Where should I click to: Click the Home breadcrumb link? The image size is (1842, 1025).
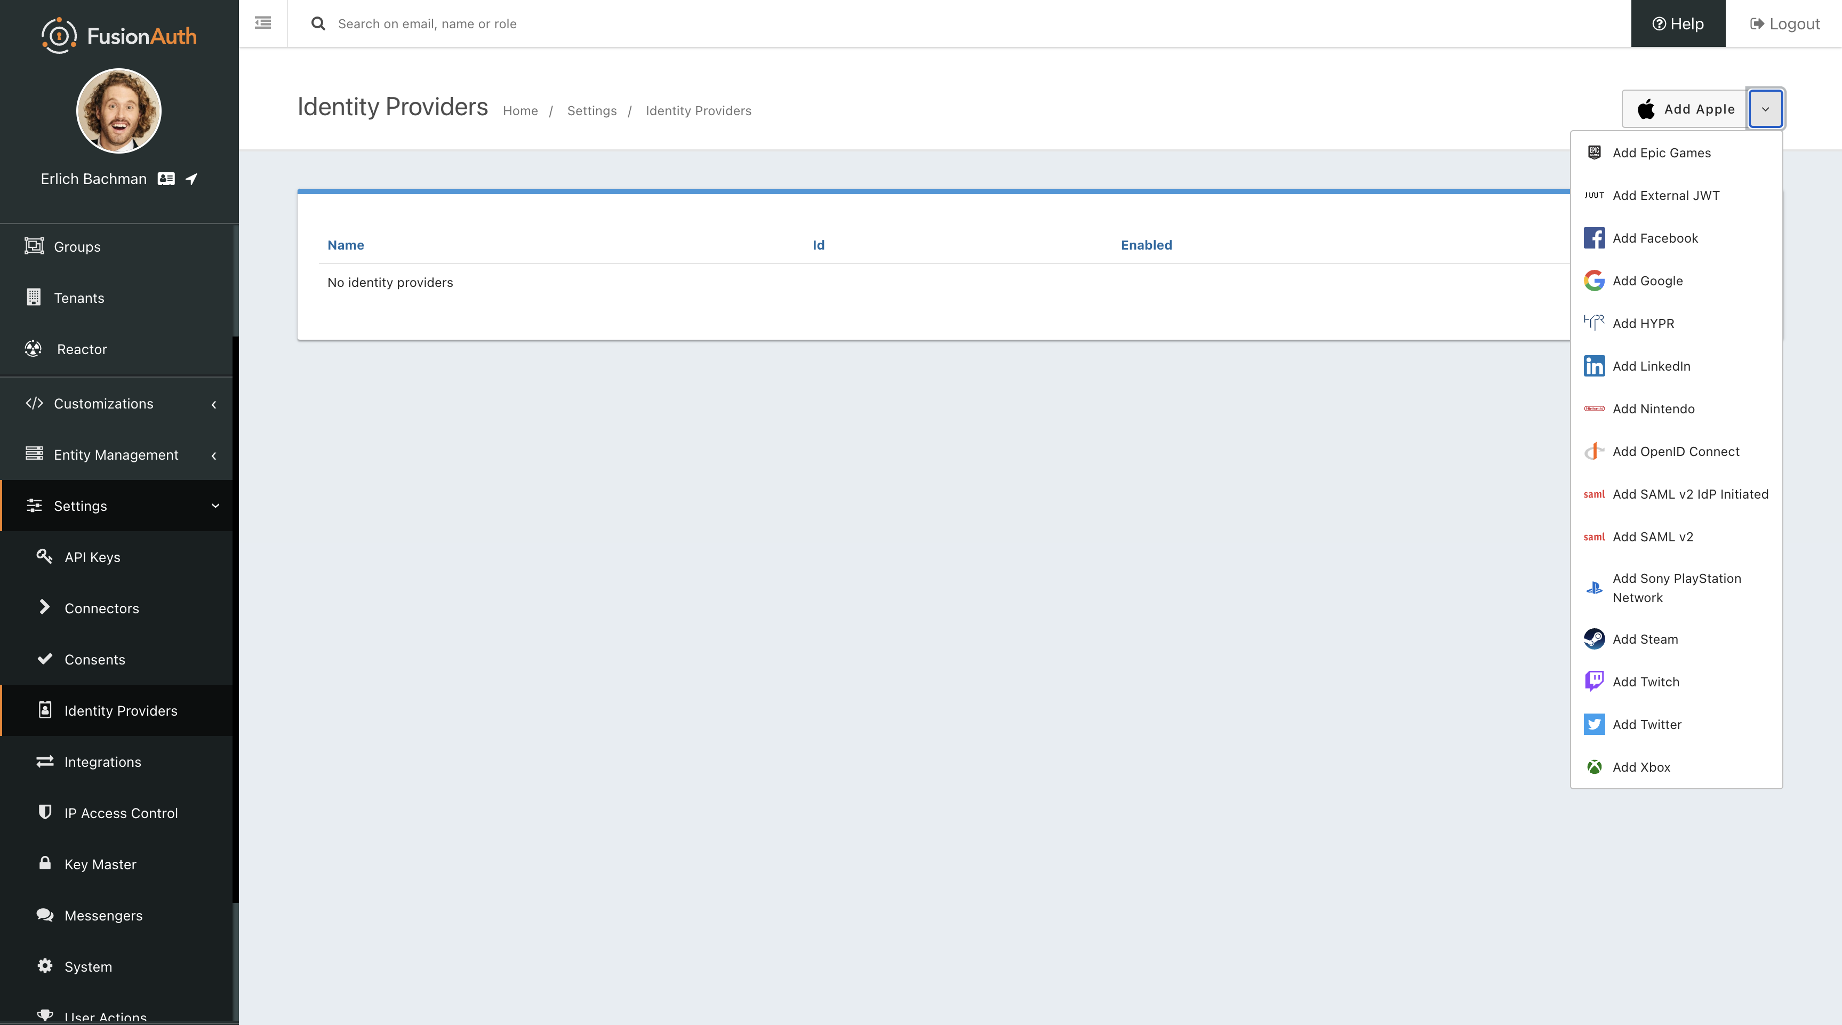[x=520, y=111]
